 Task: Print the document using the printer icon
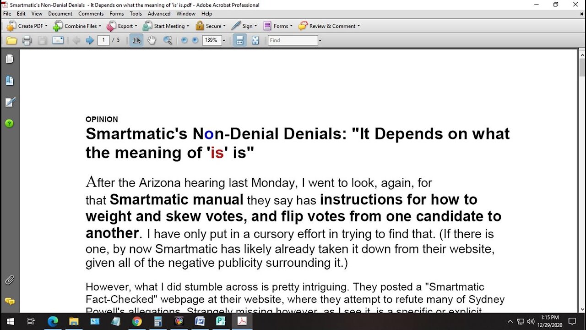point(27,40)
